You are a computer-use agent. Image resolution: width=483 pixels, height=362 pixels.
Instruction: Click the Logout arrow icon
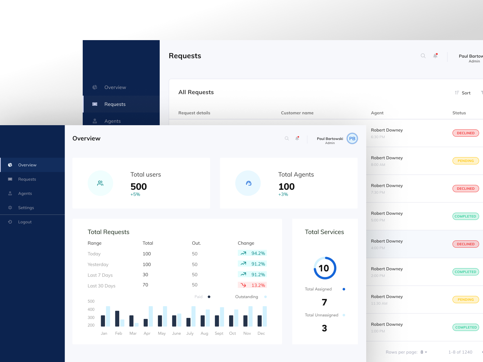tap(10, 222)
